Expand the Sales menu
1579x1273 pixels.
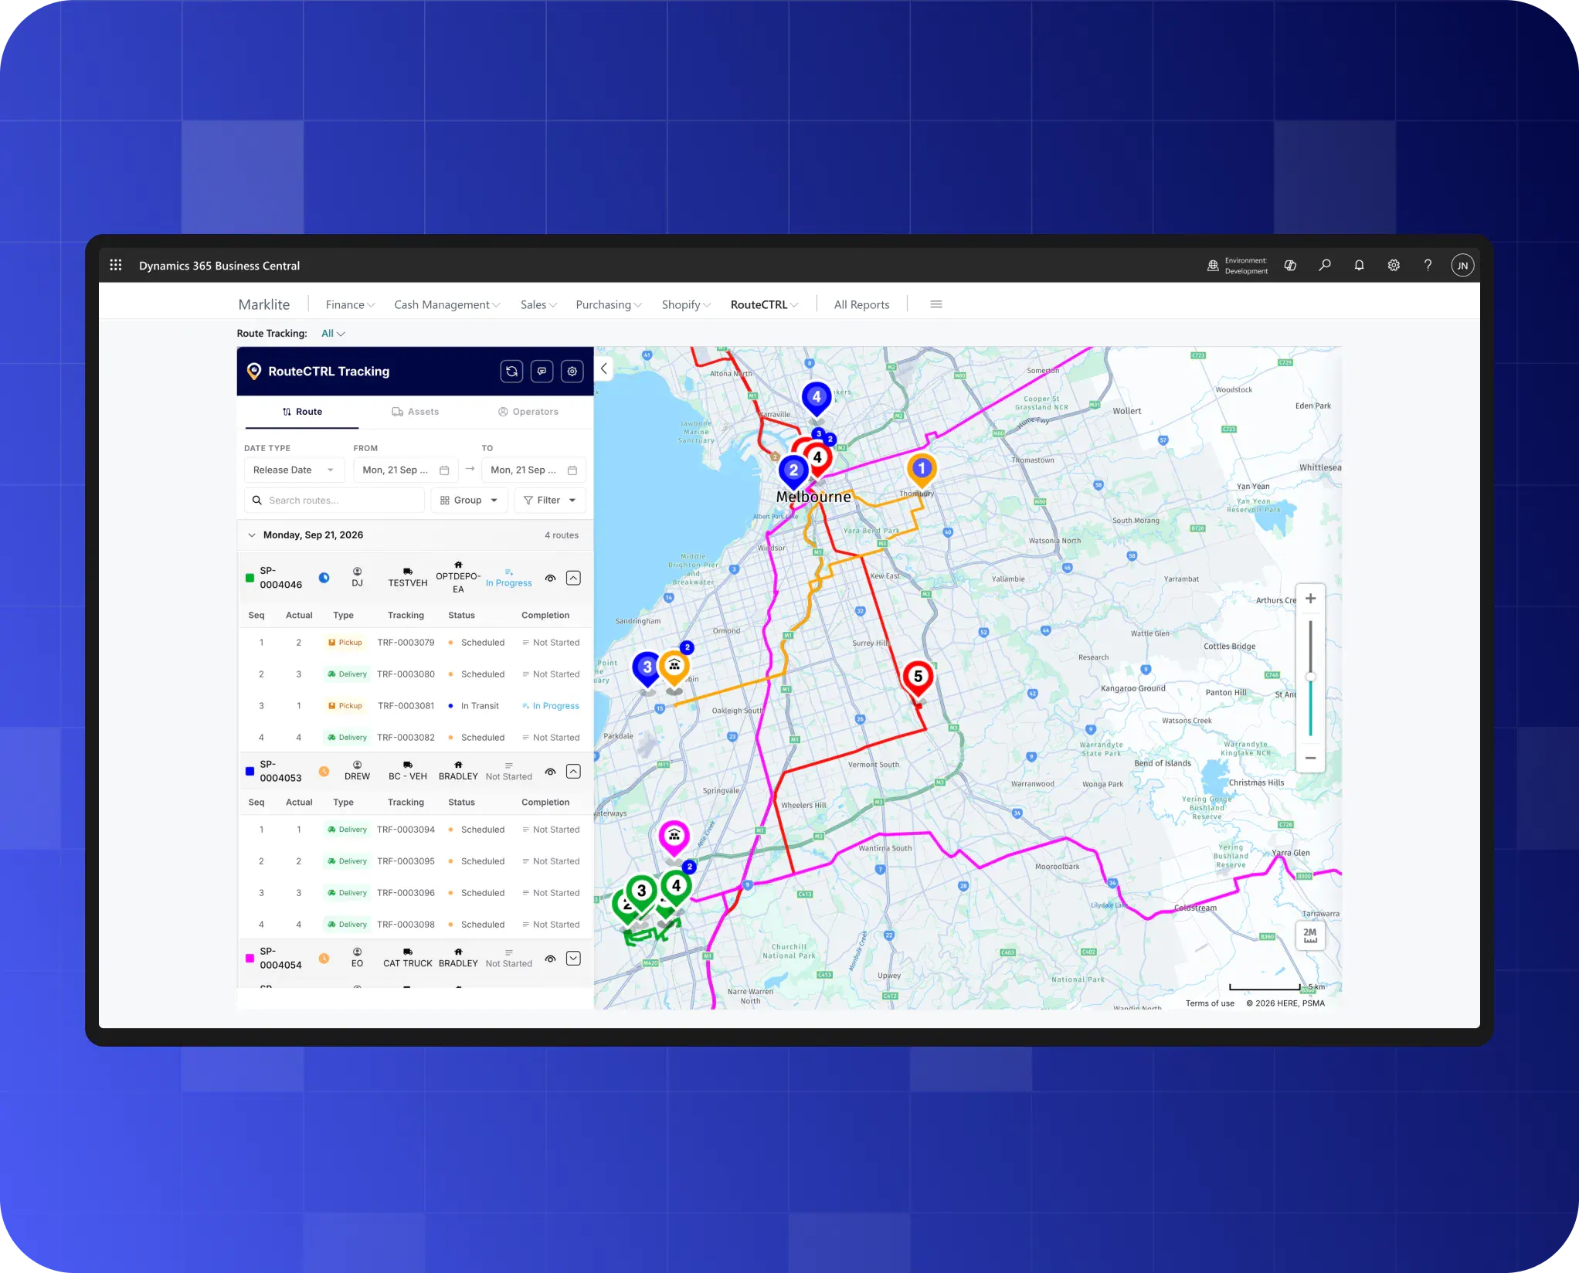(x=538, y=305)
